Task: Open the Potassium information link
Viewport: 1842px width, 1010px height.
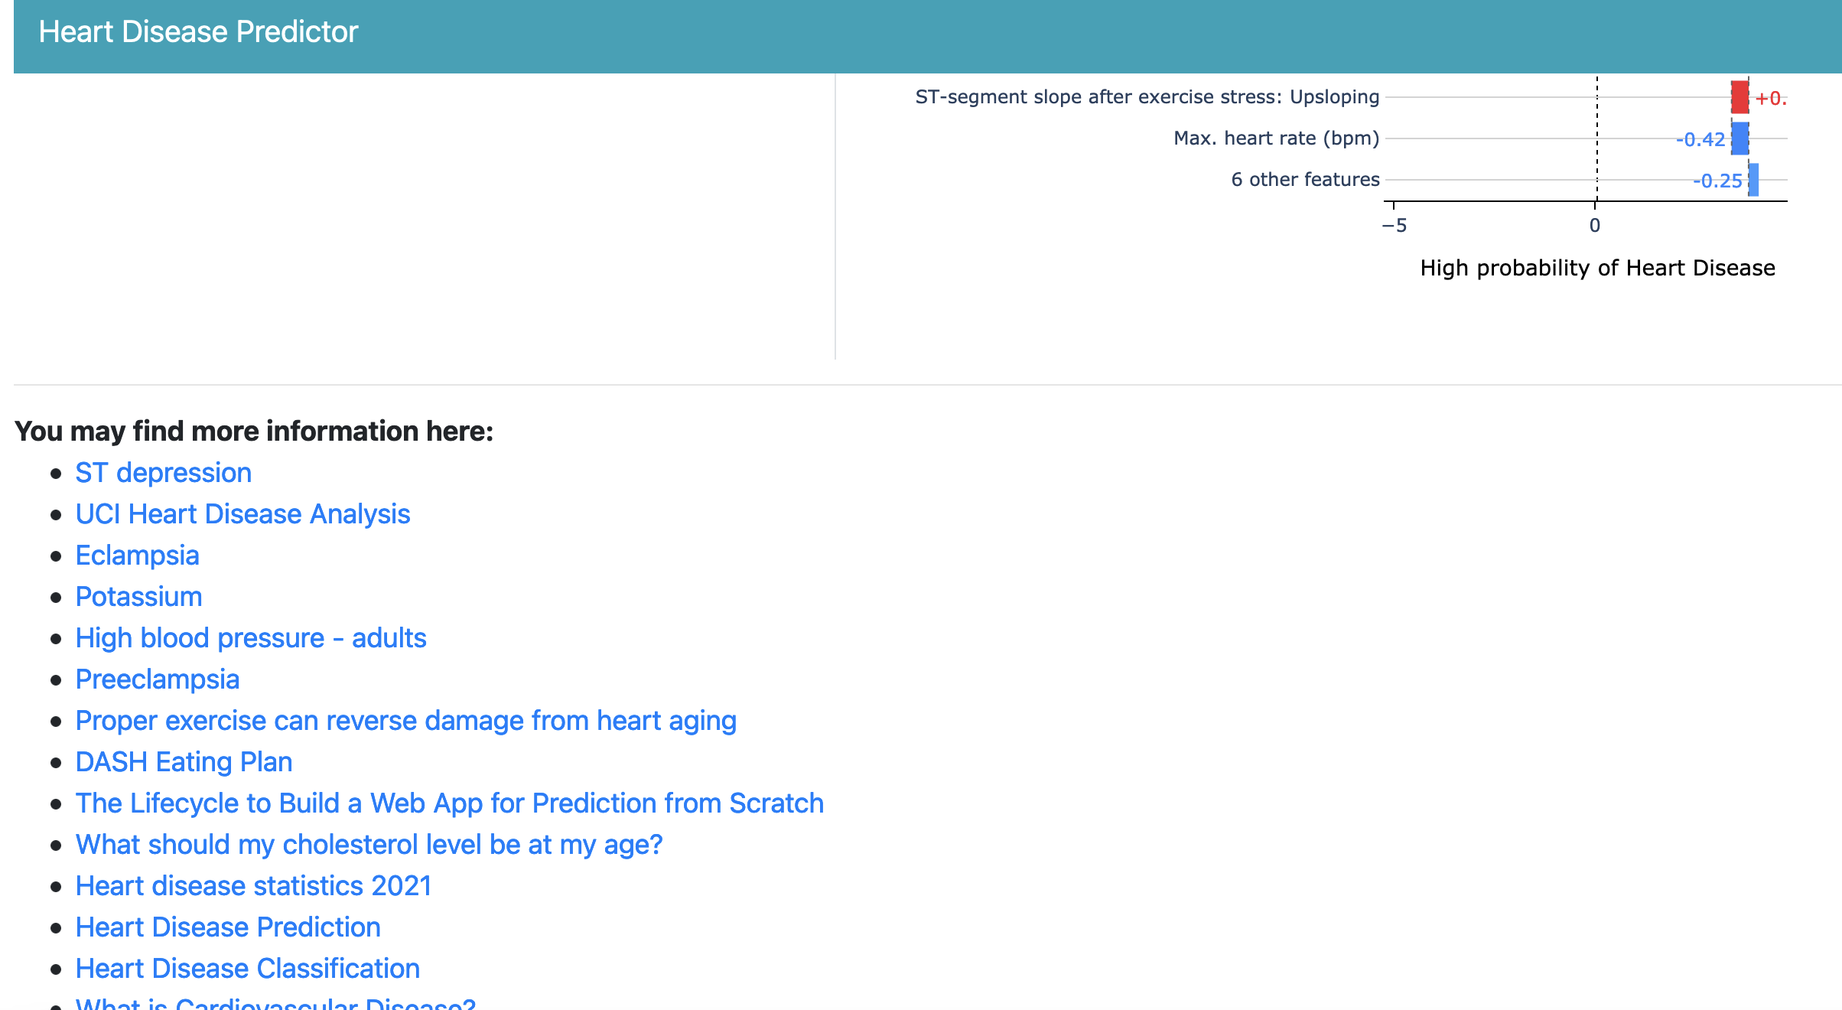Action: tap(138, 597)
